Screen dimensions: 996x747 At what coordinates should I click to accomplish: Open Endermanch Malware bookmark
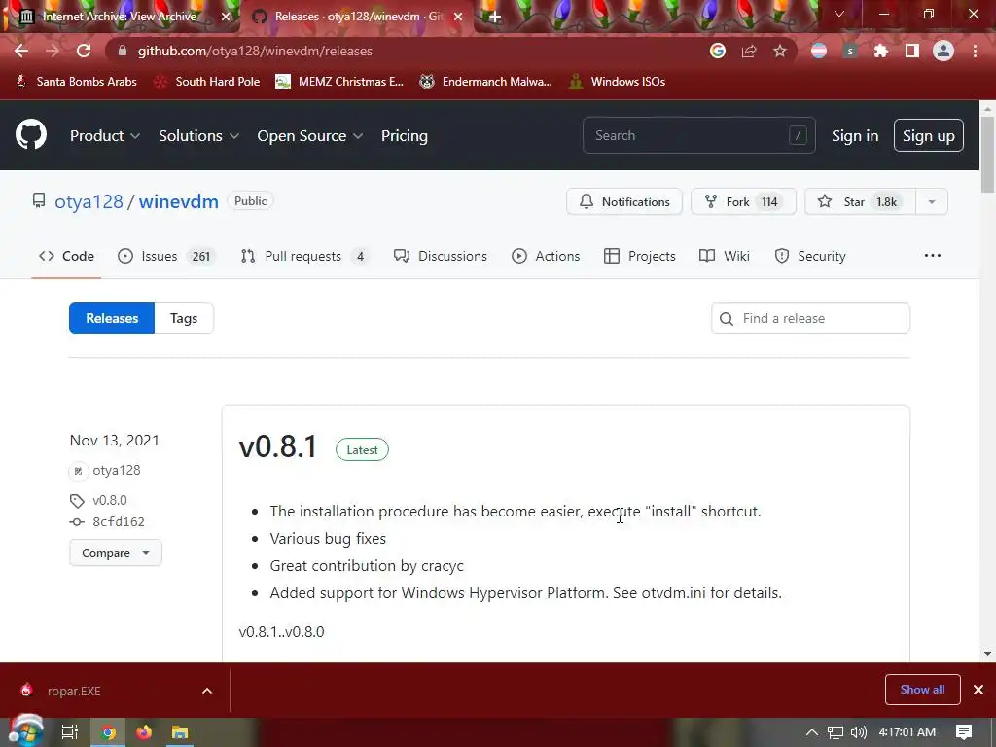click(485, 82)
